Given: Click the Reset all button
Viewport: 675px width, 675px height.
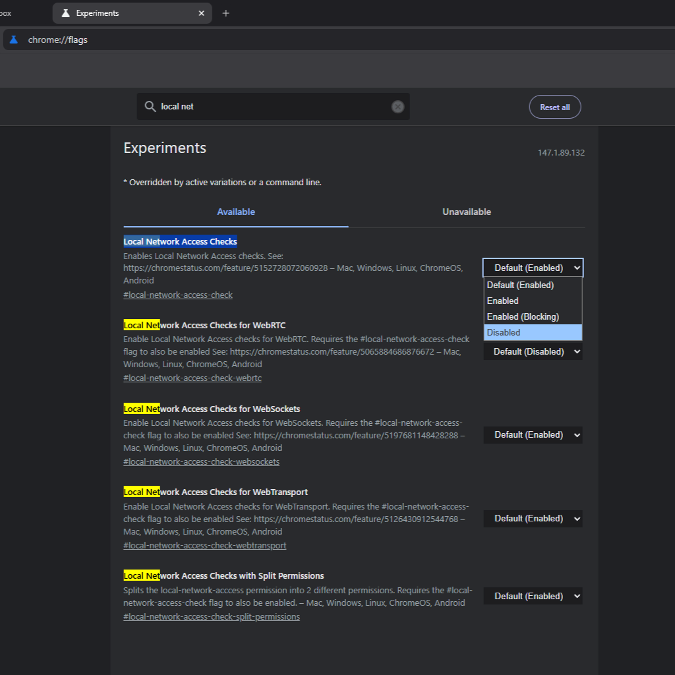Looking at the screenshot, I should (555, 107).
